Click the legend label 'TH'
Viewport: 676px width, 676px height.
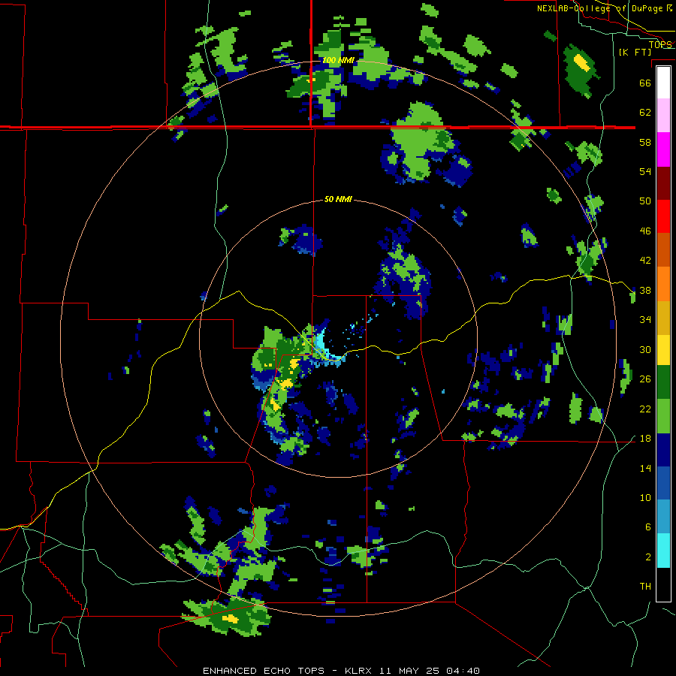(645, 587)
